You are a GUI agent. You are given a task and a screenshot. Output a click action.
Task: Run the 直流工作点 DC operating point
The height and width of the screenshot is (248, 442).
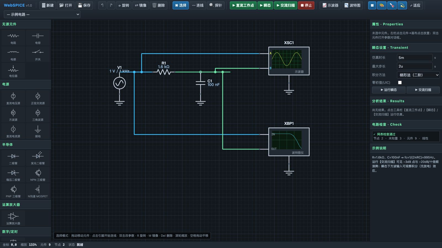point(243,5)
